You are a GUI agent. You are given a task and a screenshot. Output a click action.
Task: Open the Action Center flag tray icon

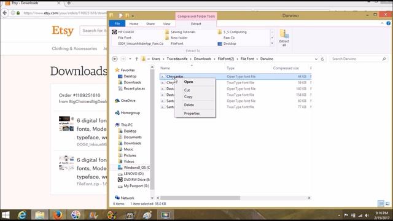346,215
